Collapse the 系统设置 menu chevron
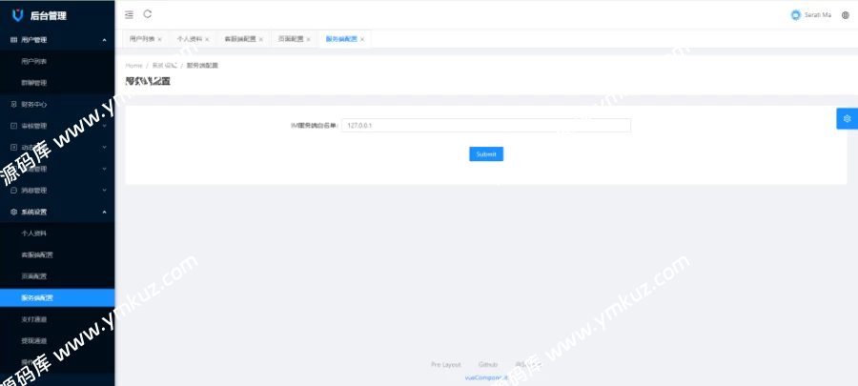 (105, 212)
